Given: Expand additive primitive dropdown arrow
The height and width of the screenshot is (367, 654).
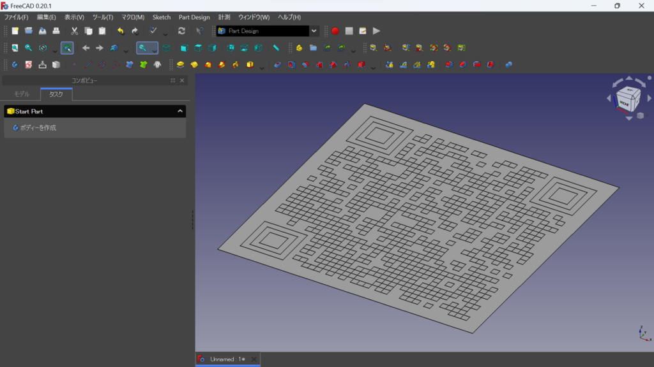Looking at the screenshot, I should [x=261, y=67].
